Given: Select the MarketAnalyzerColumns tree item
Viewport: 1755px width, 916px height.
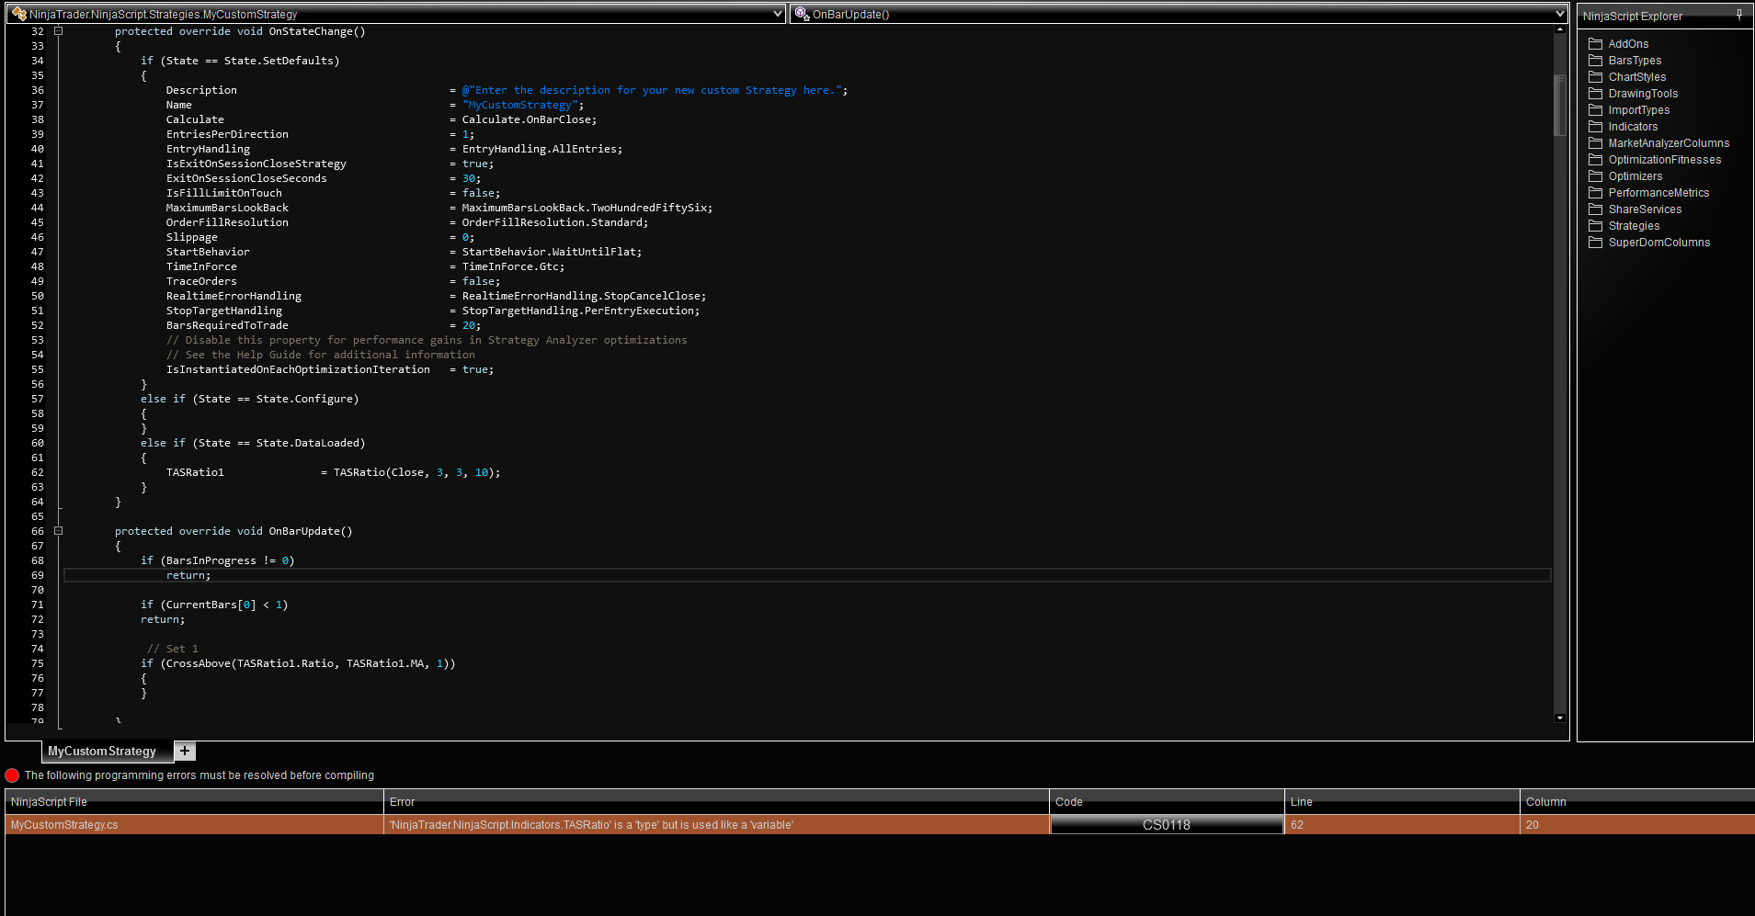Looking at the screenshot, I should (x=1669, y=143).
